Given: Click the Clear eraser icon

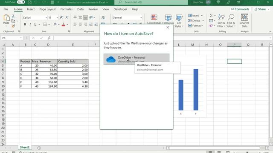Looking at the screenshot, I should pos(211,25).
